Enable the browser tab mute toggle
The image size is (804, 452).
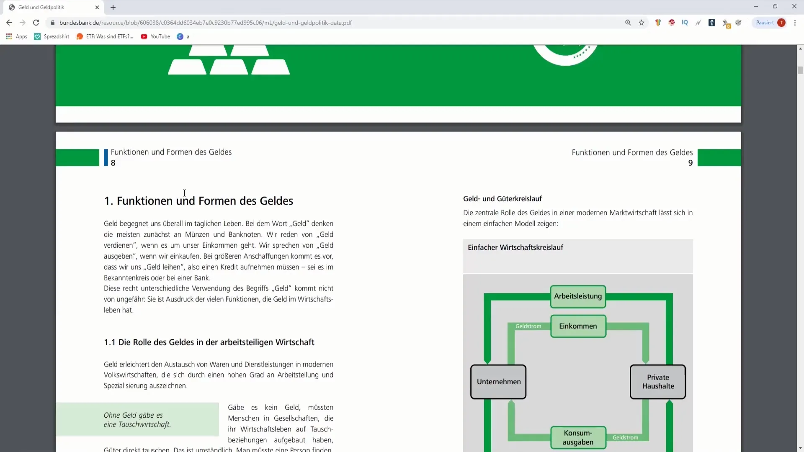(x=10, y=7)
